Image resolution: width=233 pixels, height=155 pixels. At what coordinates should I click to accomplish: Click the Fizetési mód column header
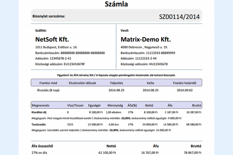tap(49, 82)
